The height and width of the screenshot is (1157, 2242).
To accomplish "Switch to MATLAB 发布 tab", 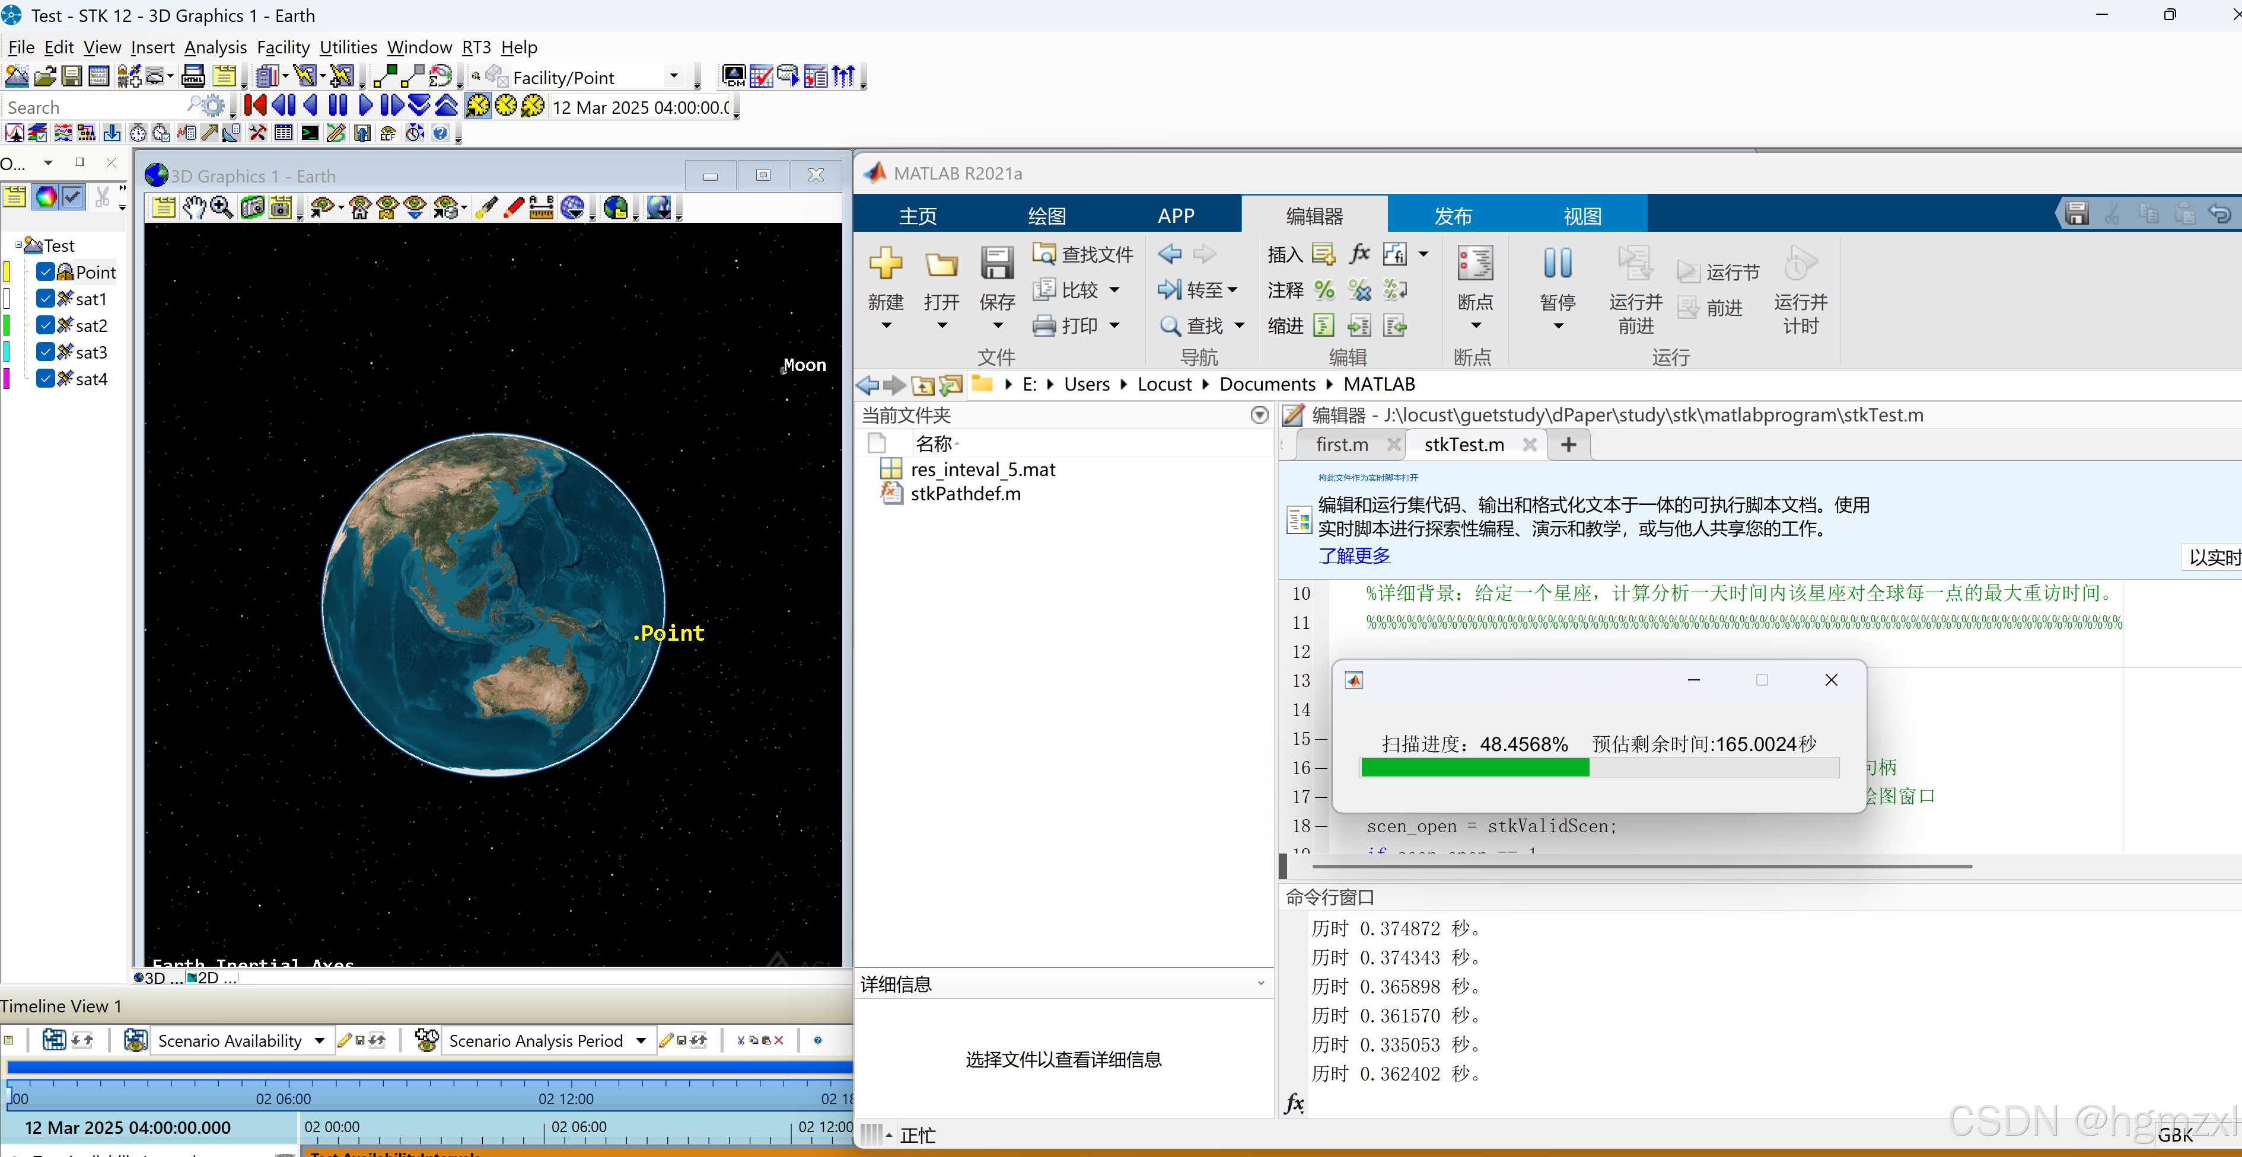I will pyautogui.click(x=1453, y=215).
